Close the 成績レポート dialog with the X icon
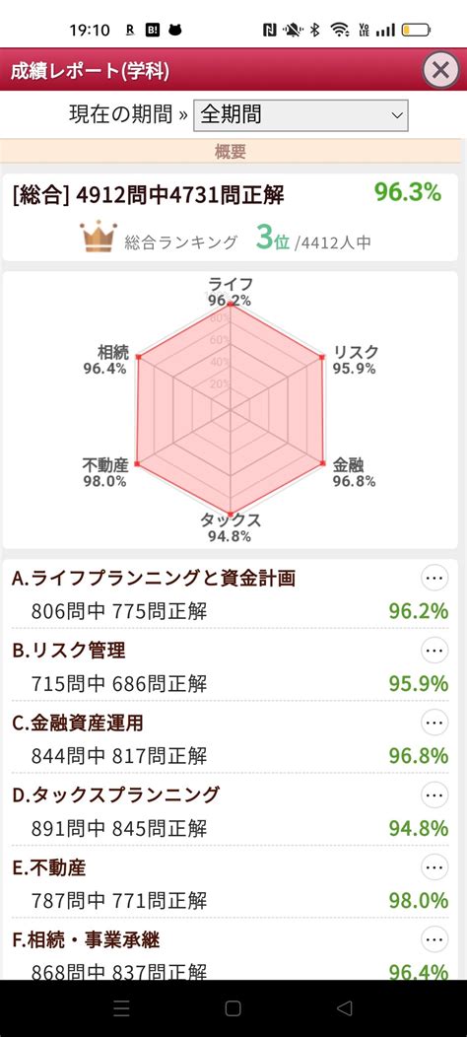The image size is (467, 1037). pos(440,69)
